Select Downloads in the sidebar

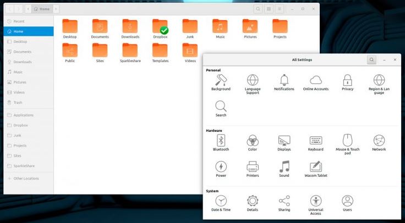tap(22, 62)
